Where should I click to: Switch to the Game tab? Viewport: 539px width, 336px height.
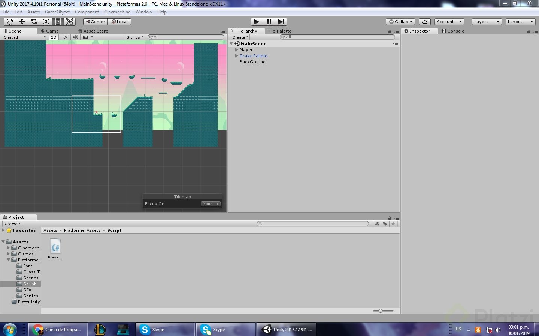(50, 31)
